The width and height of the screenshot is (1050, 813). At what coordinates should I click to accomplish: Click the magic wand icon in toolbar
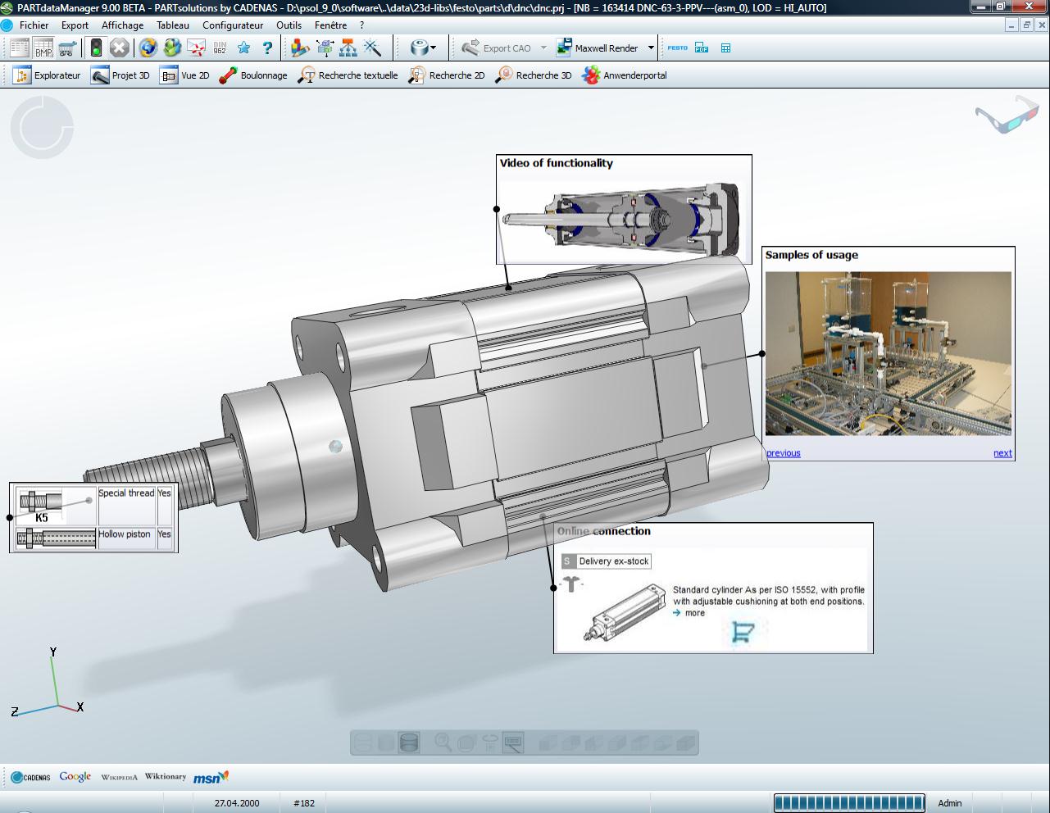tap(372, 48)
